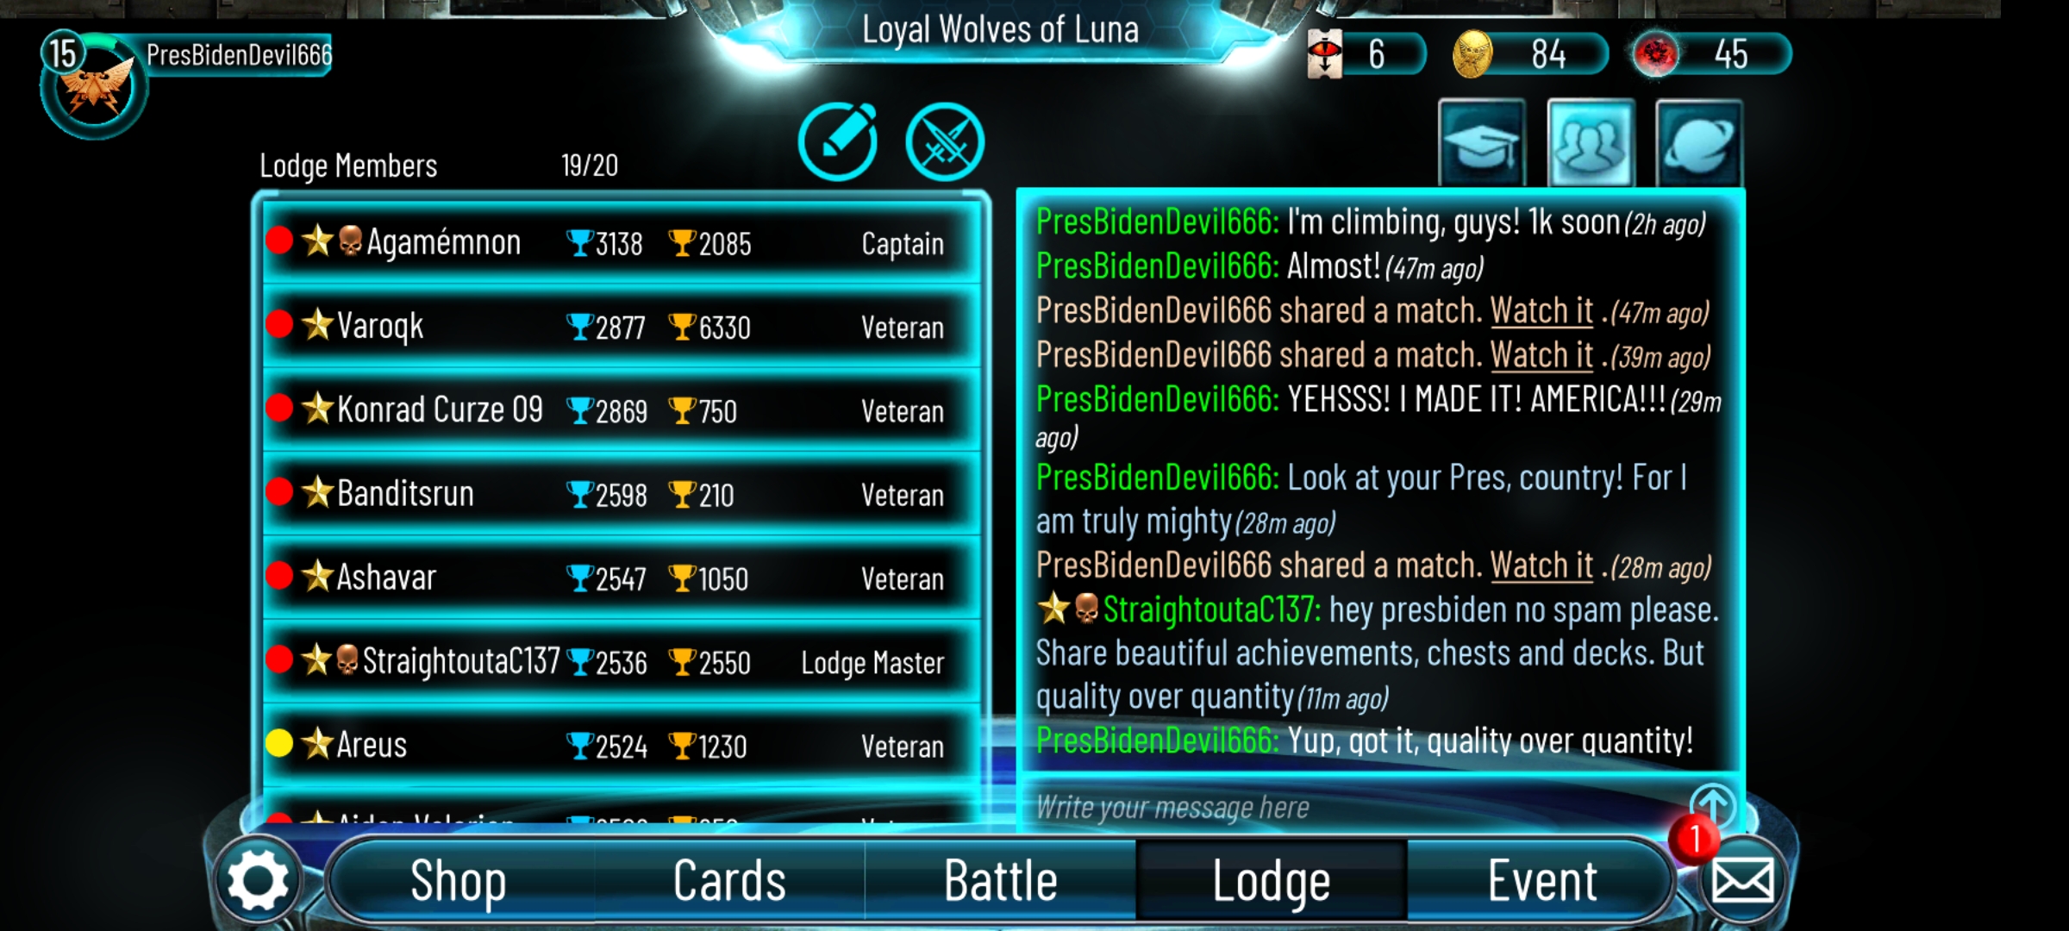Image resolution: width=2069 pixels, height=931 pixels.
Task: Select the lodge members people icon
Action: point(1591,143)
